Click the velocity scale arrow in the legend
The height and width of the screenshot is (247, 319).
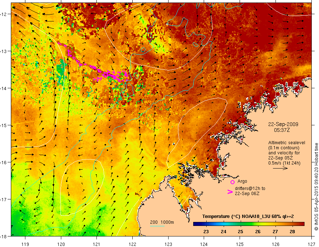pos(280,168)
